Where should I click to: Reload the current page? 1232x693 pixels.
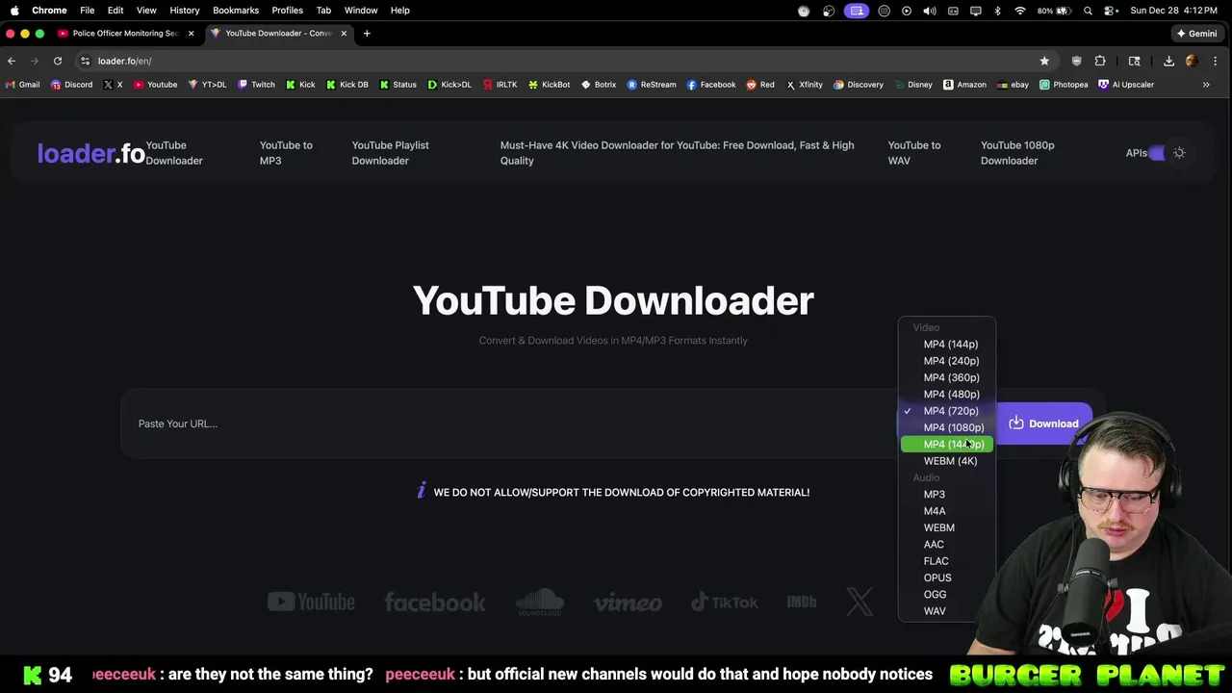(x=58, y=61)
